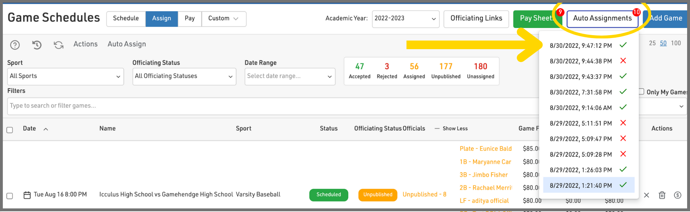This screenshot has width=690, height=212.
Task: Click the Officiating Links button
Action: [476, 19]
